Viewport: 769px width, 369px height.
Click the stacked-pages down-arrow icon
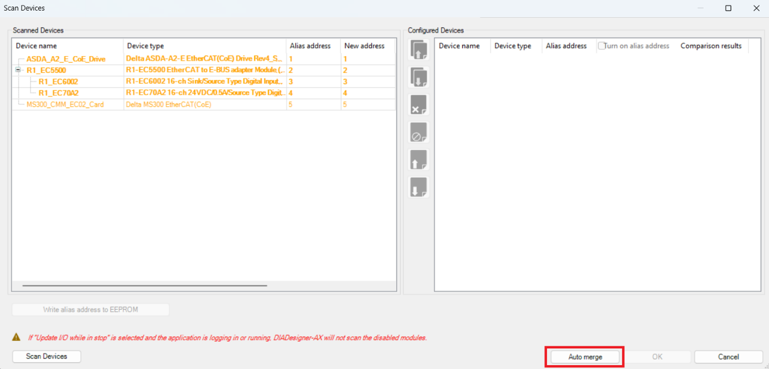(x=418, y=77)
